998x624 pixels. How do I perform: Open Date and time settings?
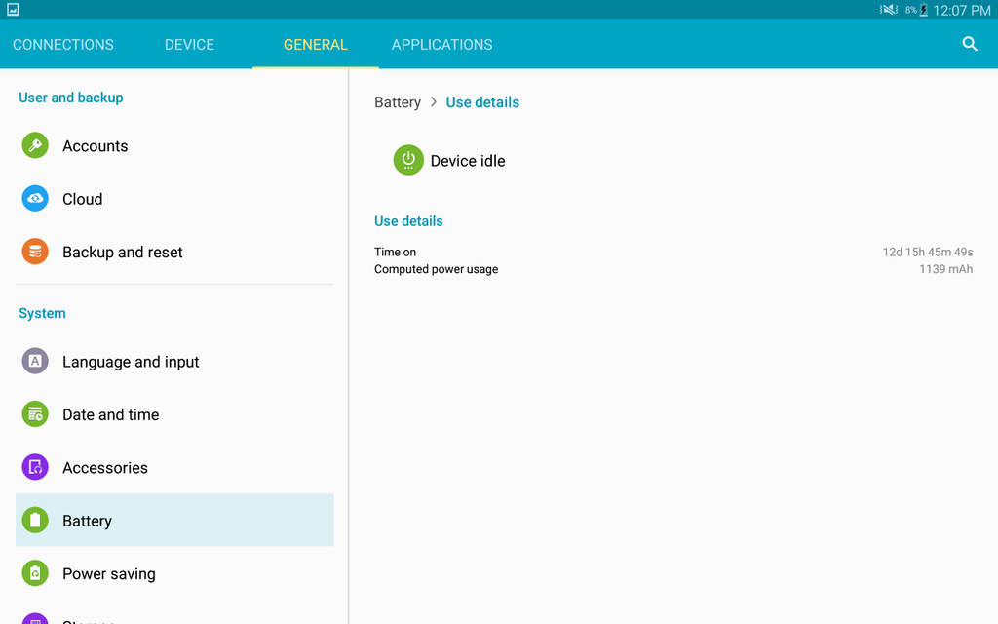(174, 414)
